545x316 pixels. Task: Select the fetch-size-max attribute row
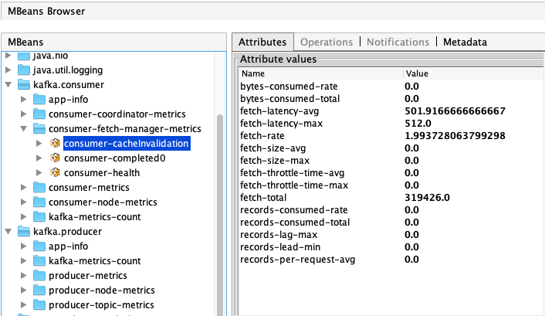[x=391, y=161]
